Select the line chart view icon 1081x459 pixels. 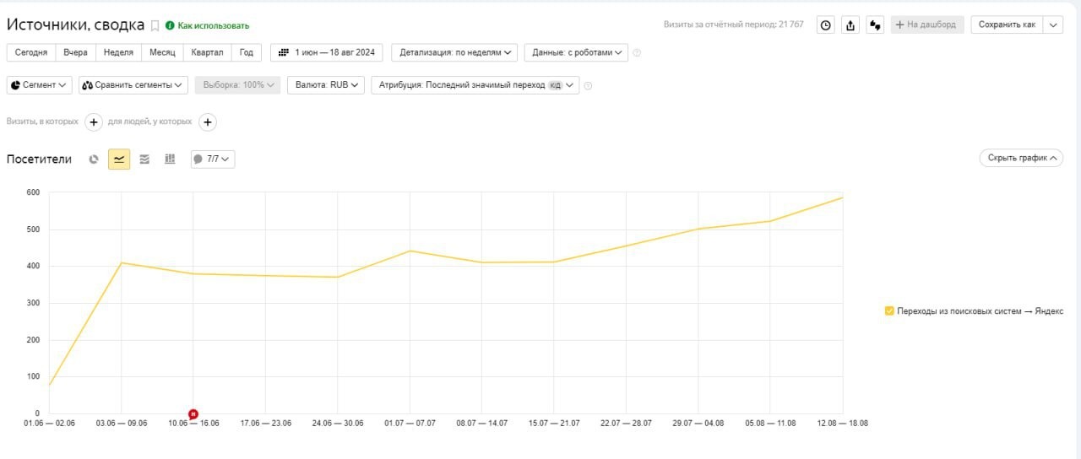(119, 159)
